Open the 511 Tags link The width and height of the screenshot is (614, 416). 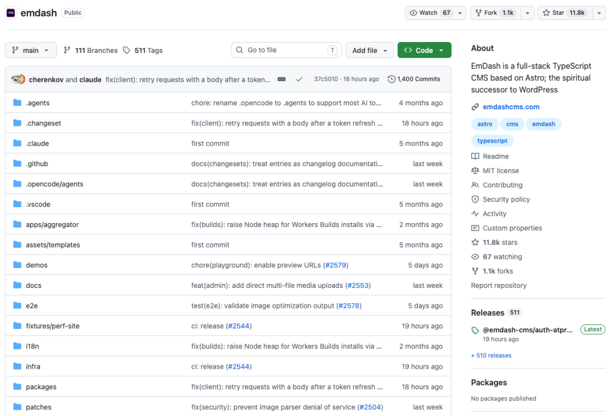point(143,50)
